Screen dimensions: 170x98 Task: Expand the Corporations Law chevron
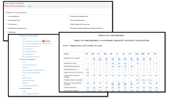7,20
